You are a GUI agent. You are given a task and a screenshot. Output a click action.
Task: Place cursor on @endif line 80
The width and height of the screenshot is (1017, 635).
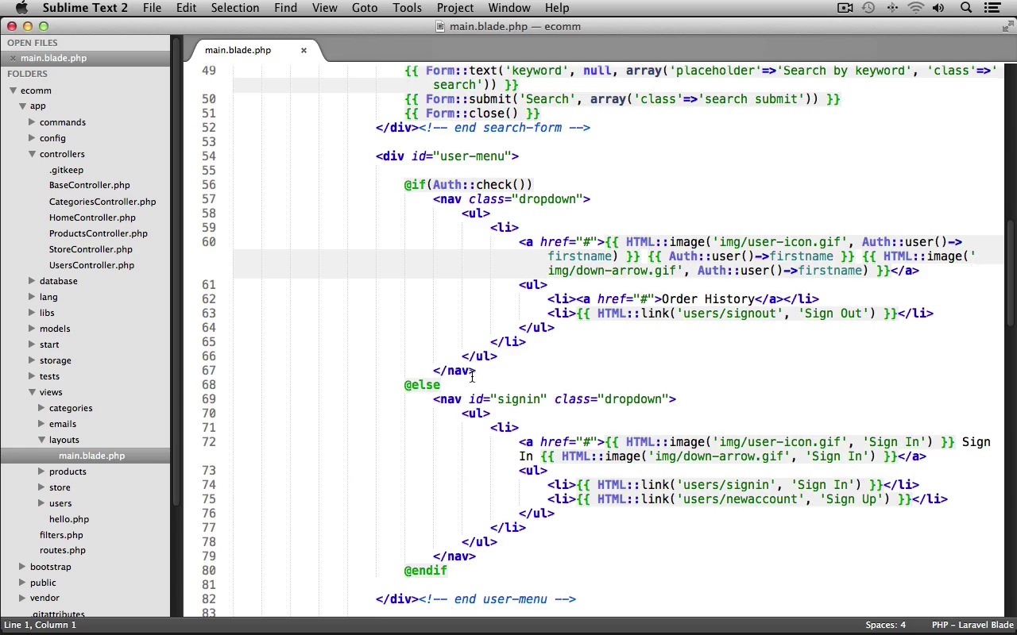click(x=425, y=571)
